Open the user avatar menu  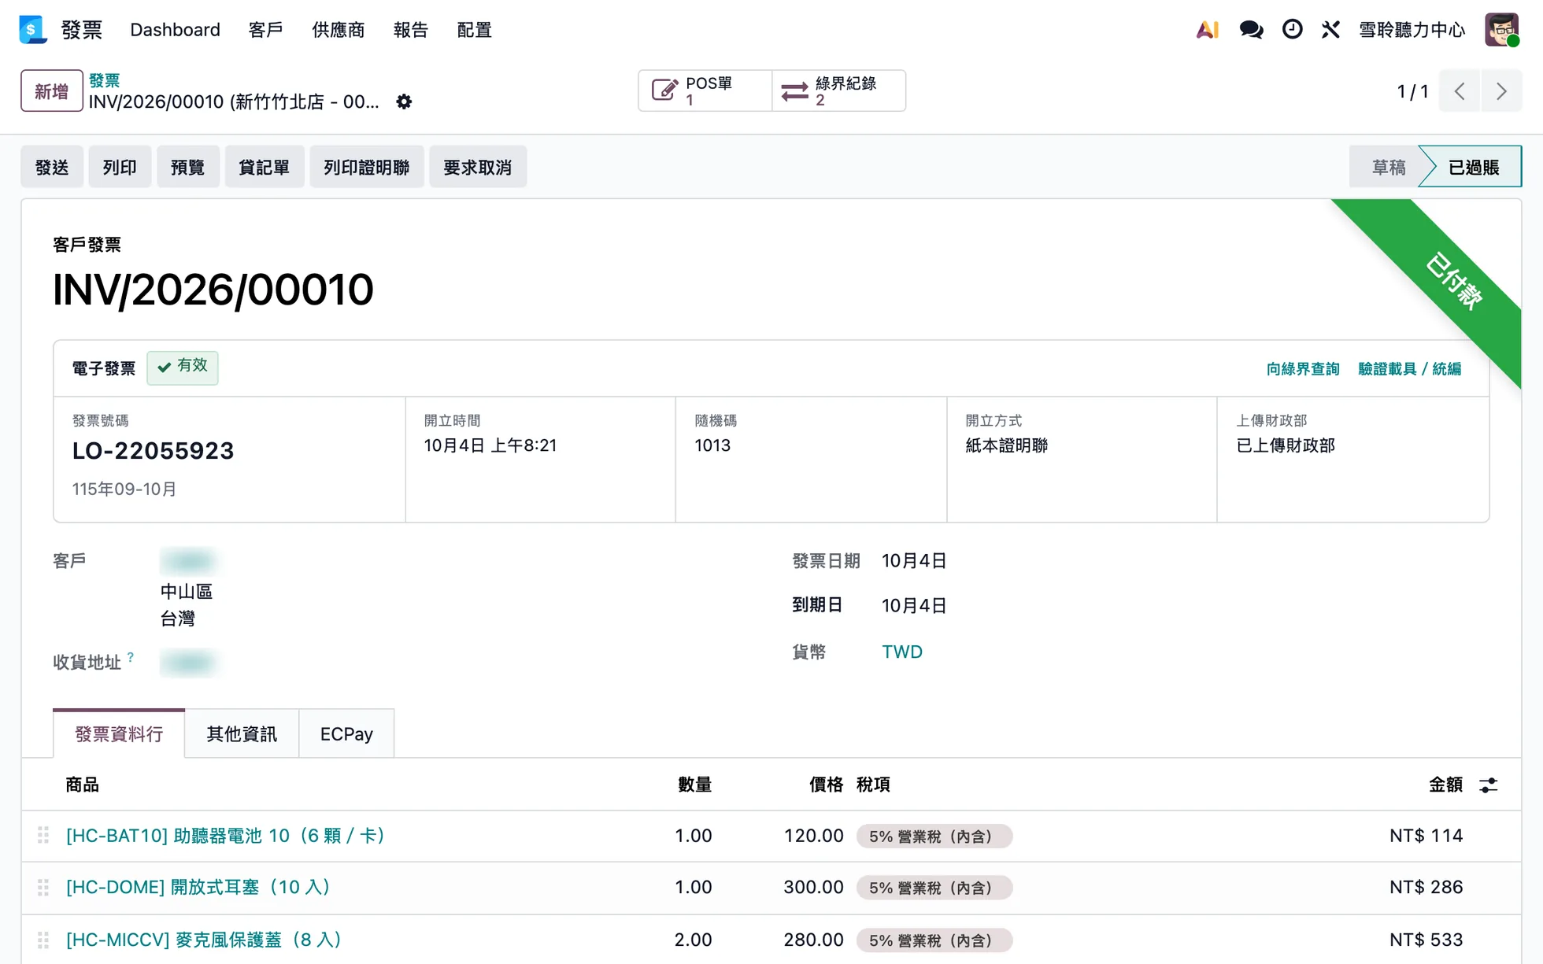pyautogui.click(x=1501, y=30)
